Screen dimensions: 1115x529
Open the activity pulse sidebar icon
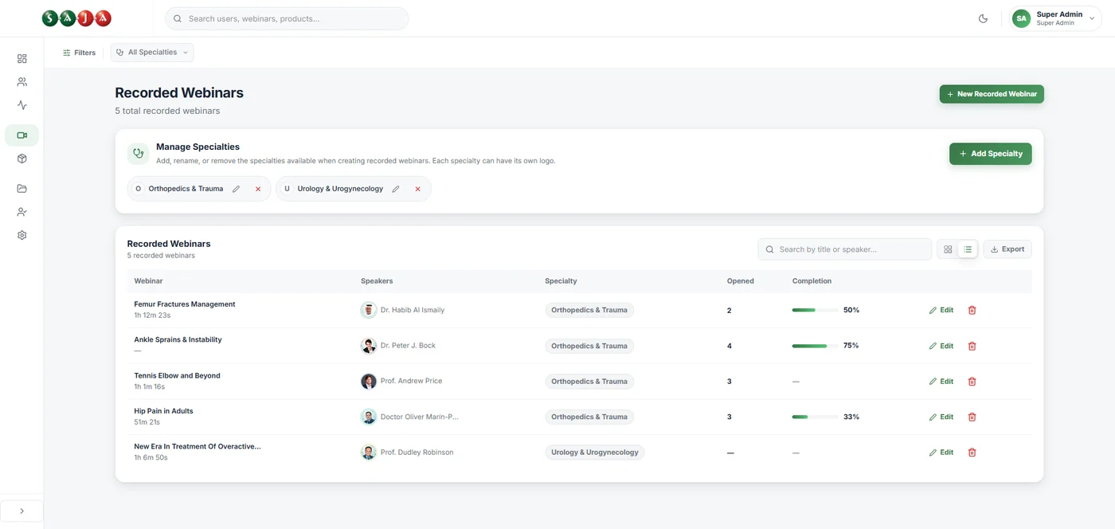22,104
